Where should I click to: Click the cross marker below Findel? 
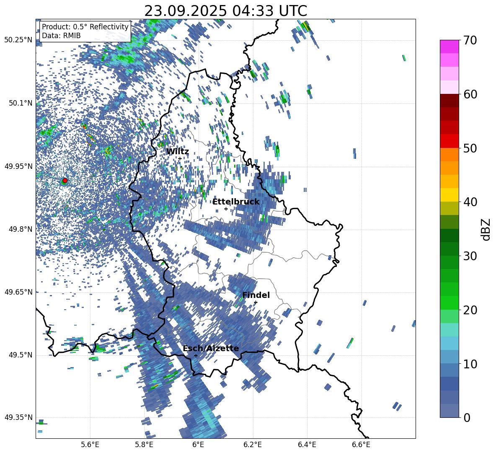[256, 303]
